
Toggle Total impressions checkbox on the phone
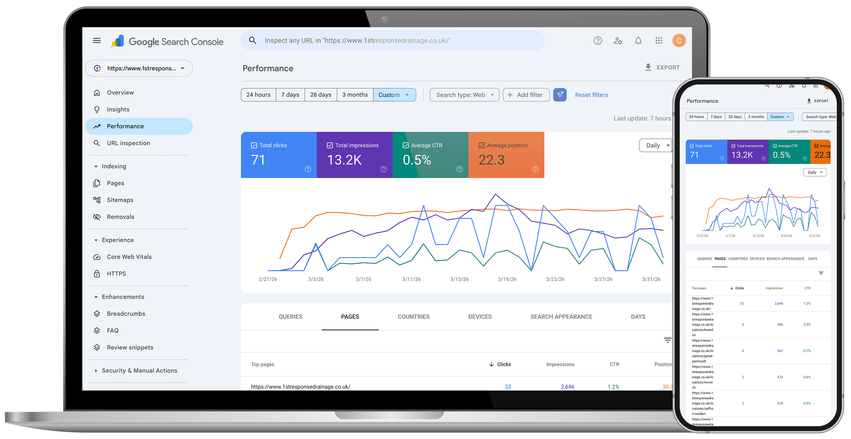coord(733,146)
